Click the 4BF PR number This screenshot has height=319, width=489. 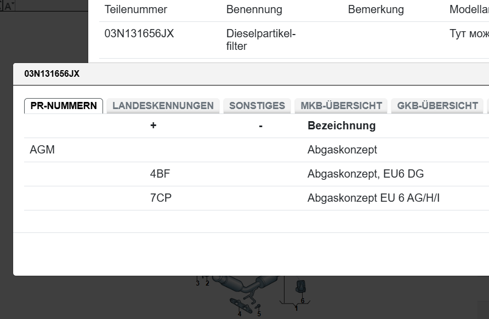coord(160,174)
